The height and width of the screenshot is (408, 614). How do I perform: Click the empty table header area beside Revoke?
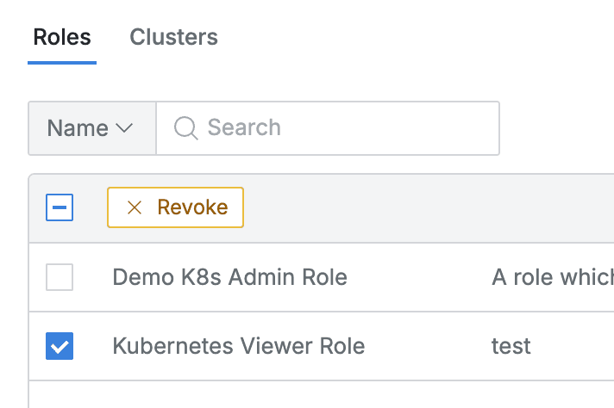[423, 207]
